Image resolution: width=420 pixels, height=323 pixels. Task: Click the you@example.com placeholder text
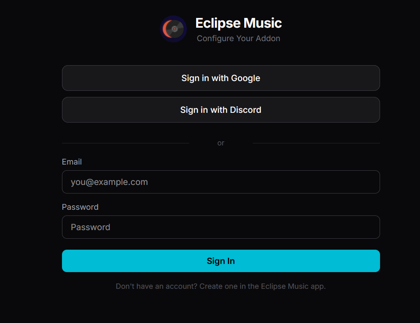pyautogui.click(x=109, y=182)
